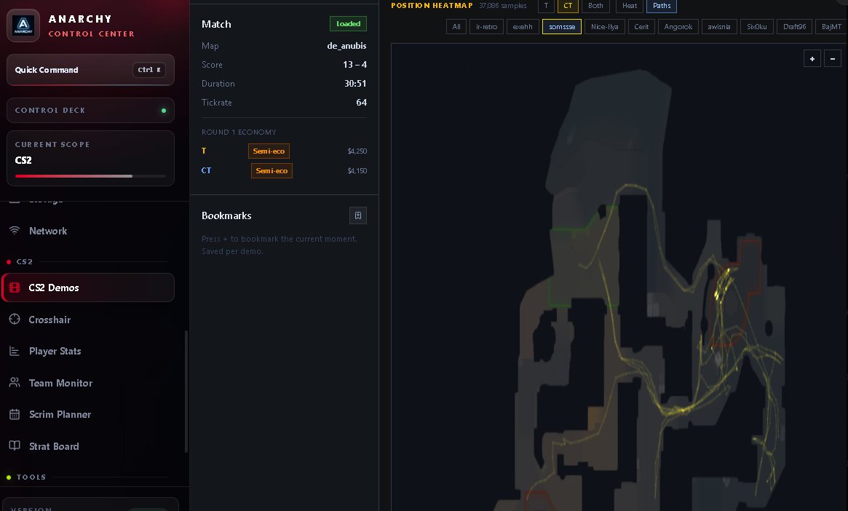Show Both teams on heatmap
This screenshot has height=511, width=848.
595,6
